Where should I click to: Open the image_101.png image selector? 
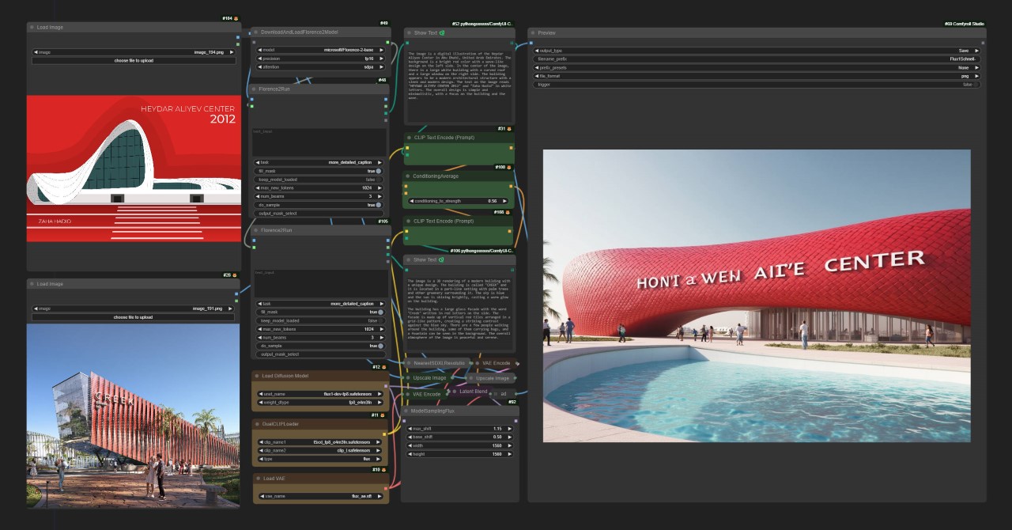pyautogui.click(x=134, y=309)
